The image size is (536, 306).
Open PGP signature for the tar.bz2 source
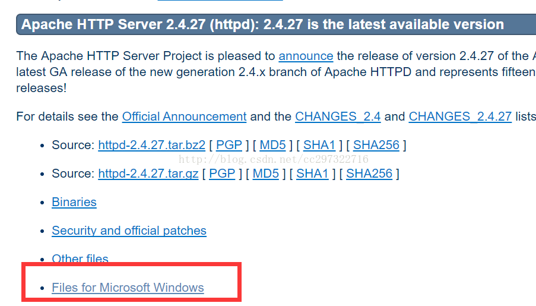229,145
